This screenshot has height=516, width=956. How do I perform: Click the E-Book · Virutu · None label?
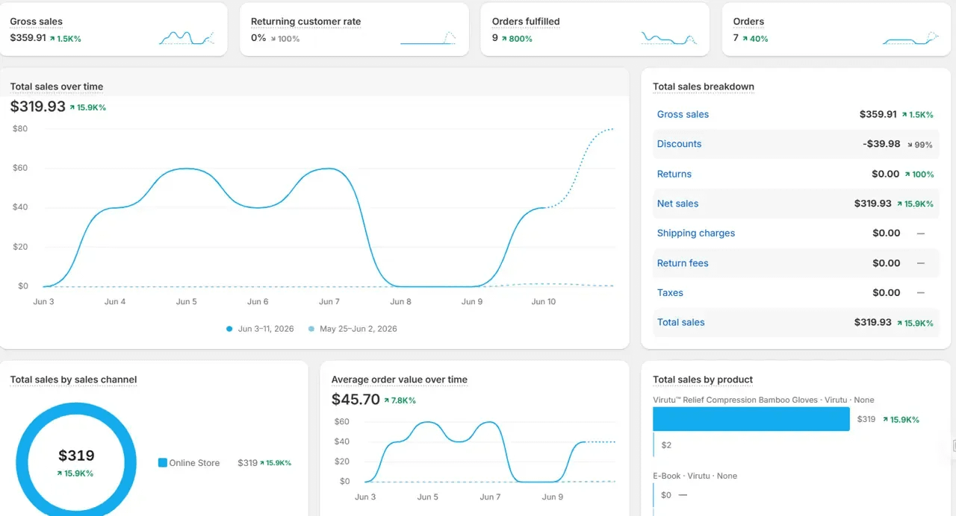[x=695, y=476]
